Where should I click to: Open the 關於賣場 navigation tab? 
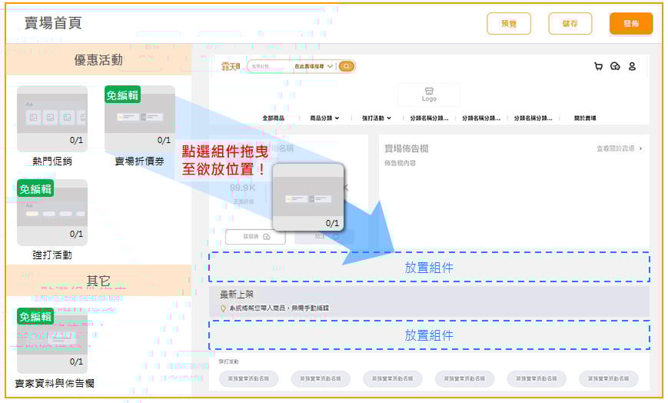click(585, 118)
